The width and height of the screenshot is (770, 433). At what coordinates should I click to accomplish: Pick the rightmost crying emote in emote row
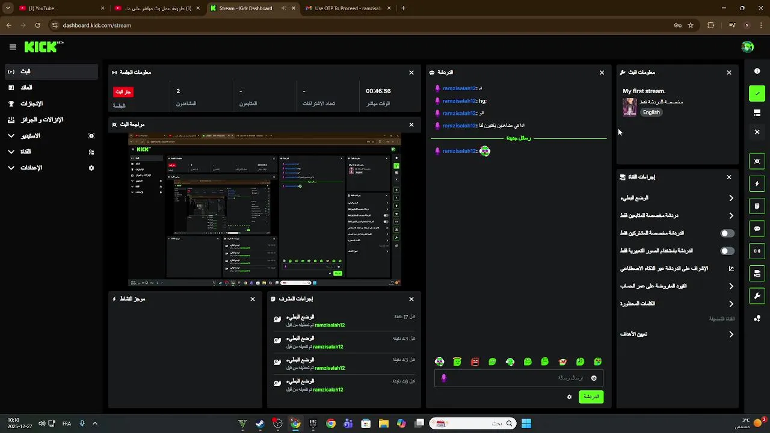(x=598, y=361)
